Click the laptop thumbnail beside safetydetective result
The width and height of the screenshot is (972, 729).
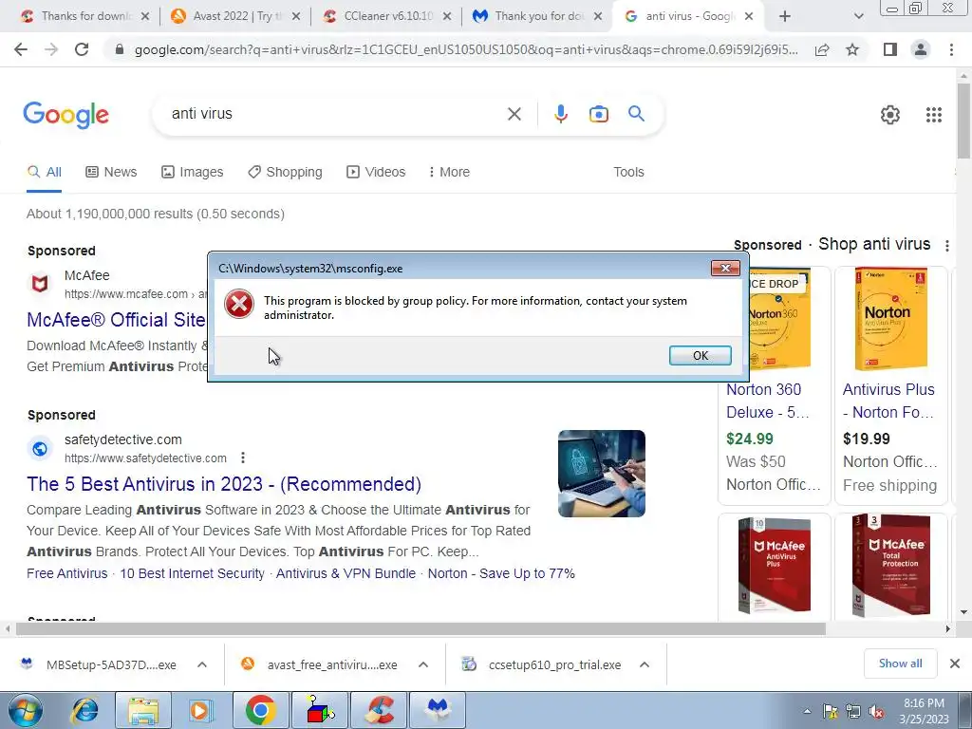coord(601,474)
